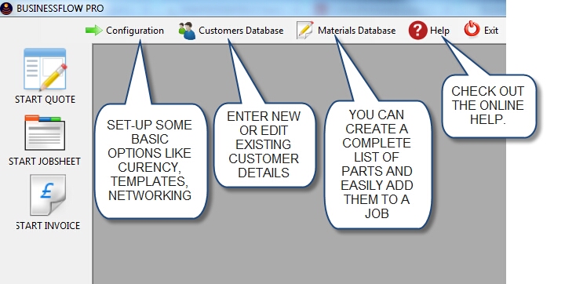
Task: Click the green arrow Configuration icon
Action: [94, 31]
